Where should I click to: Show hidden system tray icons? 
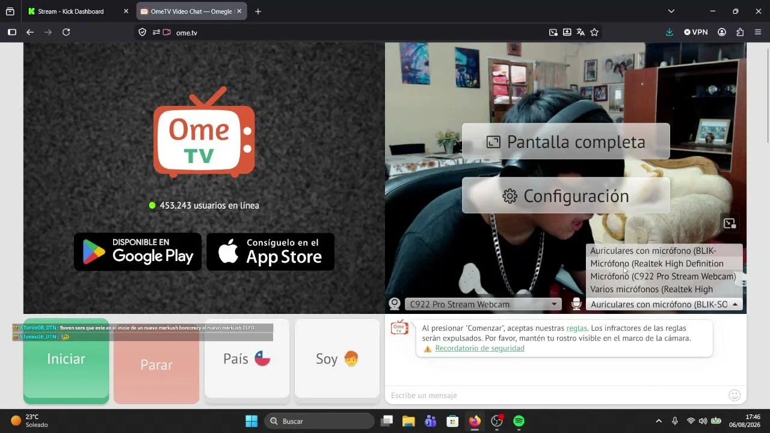(x=659, y=421)
